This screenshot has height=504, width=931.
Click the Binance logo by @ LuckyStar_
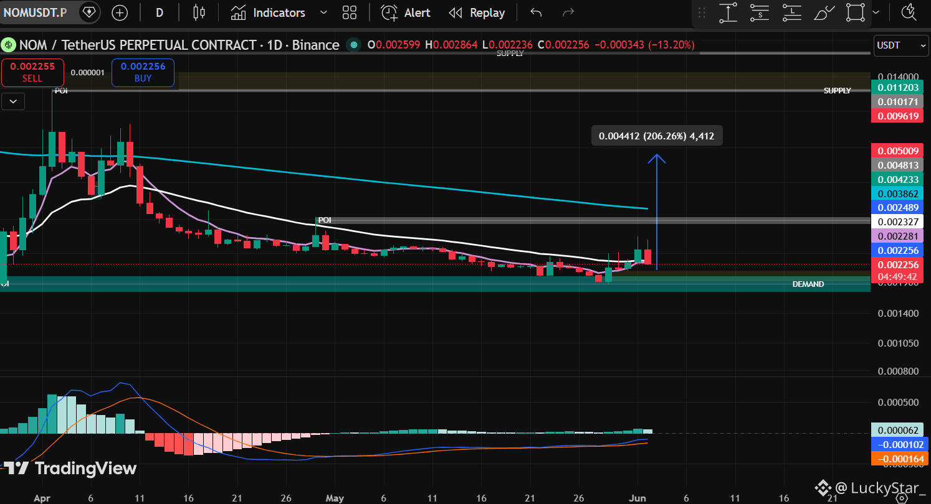click(x=824, y=487)
